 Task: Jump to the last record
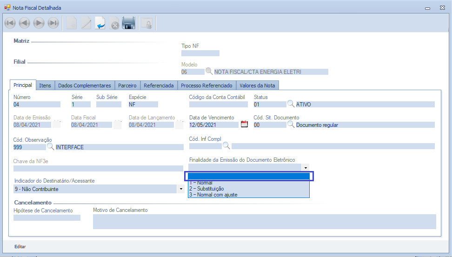pyautogui.click(x=53, y=23)
